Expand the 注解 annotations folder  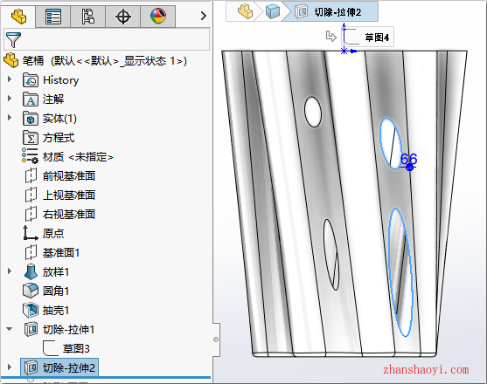[10, 99]
